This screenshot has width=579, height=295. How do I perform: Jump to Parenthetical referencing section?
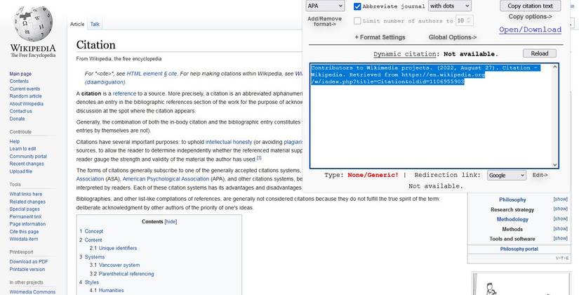(x=126, y=275)
